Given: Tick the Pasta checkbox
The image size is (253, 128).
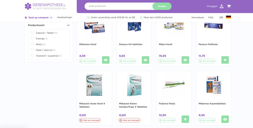Looking at the screenshot, I should click(32, 44).
